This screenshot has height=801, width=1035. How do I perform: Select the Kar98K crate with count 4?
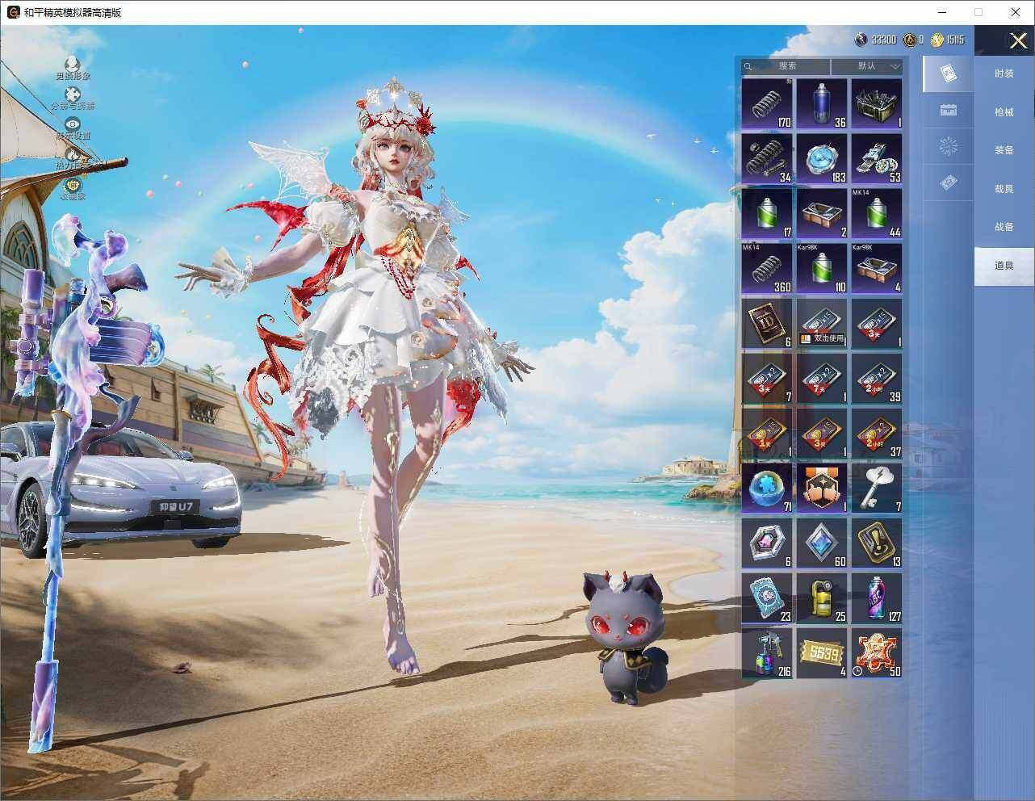click(877, 268)
